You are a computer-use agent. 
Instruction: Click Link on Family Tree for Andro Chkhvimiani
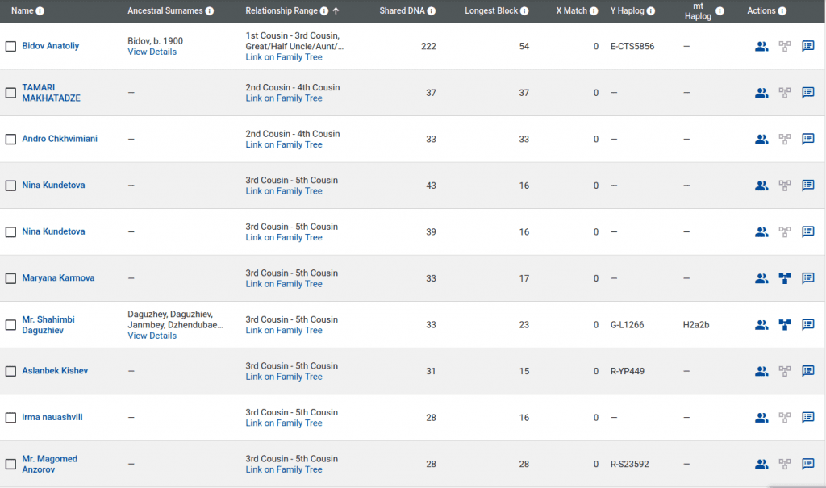pos(283,144)
